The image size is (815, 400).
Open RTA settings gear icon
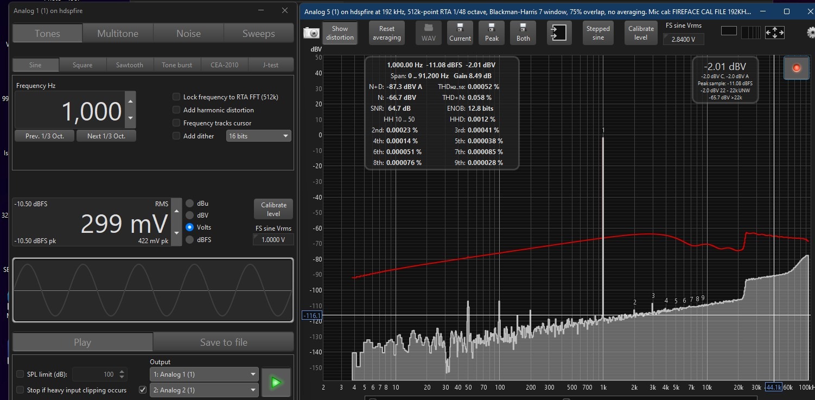pyautogui.click(x=812, y=33)
